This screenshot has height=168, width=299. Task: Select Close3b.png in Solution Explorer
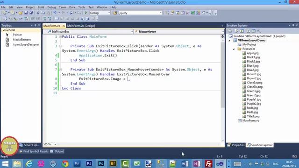(255, 87)
